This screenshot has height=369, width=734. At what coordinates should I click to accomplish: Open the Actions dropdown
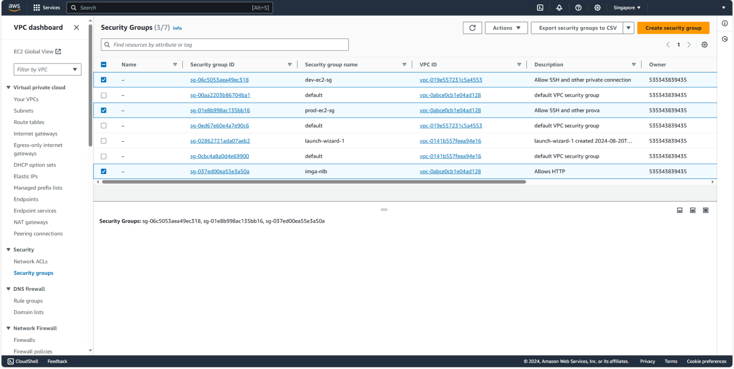[x=506, y=28]
